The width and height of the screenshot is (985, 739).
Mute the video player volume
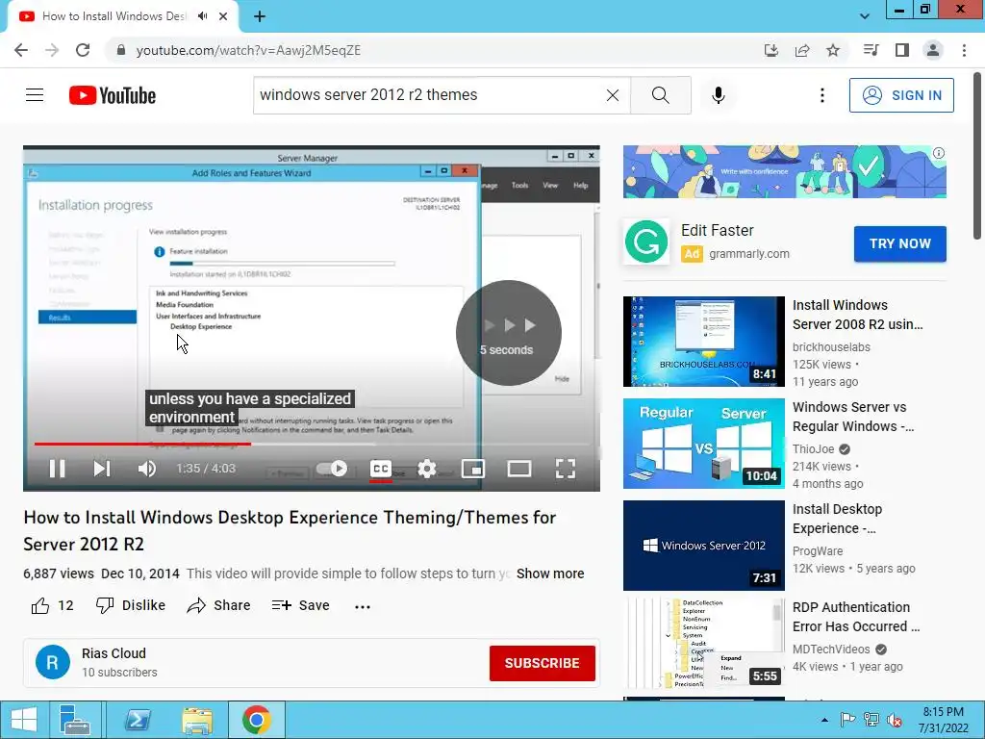click(x=146, y=469)
